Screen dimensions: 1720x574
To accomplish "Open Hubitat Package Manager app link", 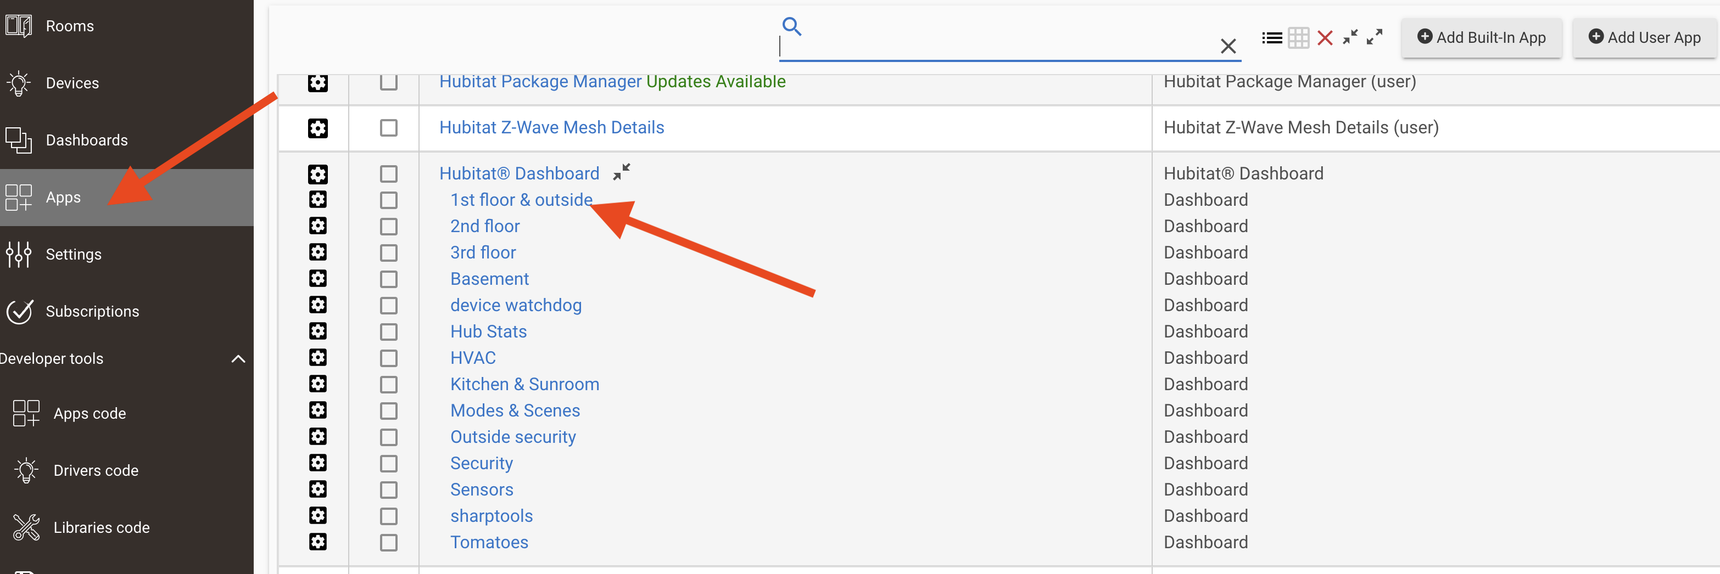I will point(541,82).
